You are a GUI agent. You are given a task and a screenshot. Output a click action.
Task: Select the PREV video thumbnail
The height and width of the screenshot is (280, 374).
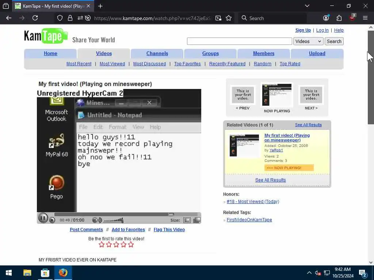243,95
